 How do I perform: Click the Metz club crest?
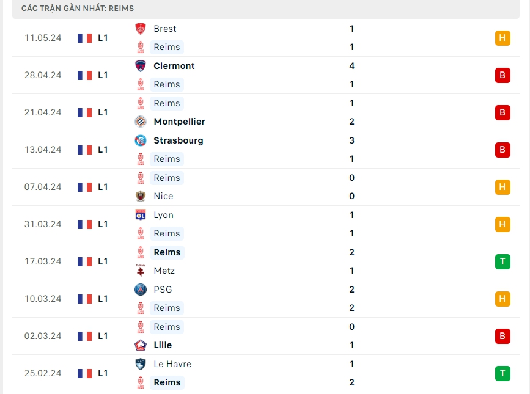141,271
